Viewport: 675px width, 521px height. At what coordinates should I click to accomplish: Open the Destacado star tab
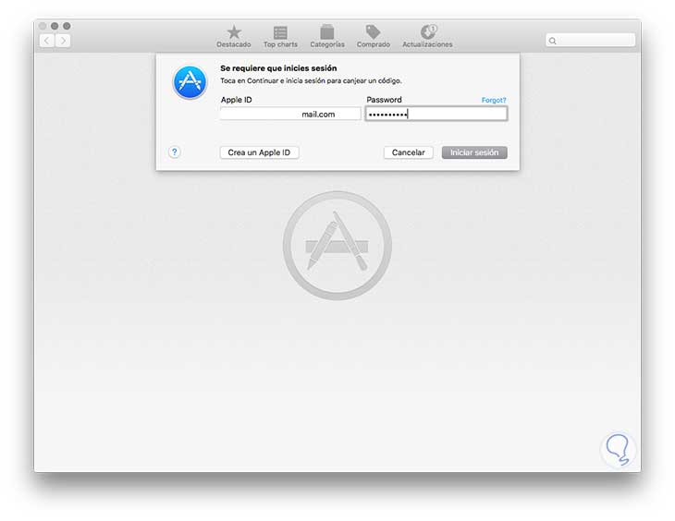(234, 36)
